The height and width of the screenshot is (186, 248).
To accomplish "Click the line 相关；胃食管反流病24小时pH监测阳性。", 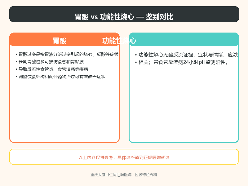I will tap(182, 62).
